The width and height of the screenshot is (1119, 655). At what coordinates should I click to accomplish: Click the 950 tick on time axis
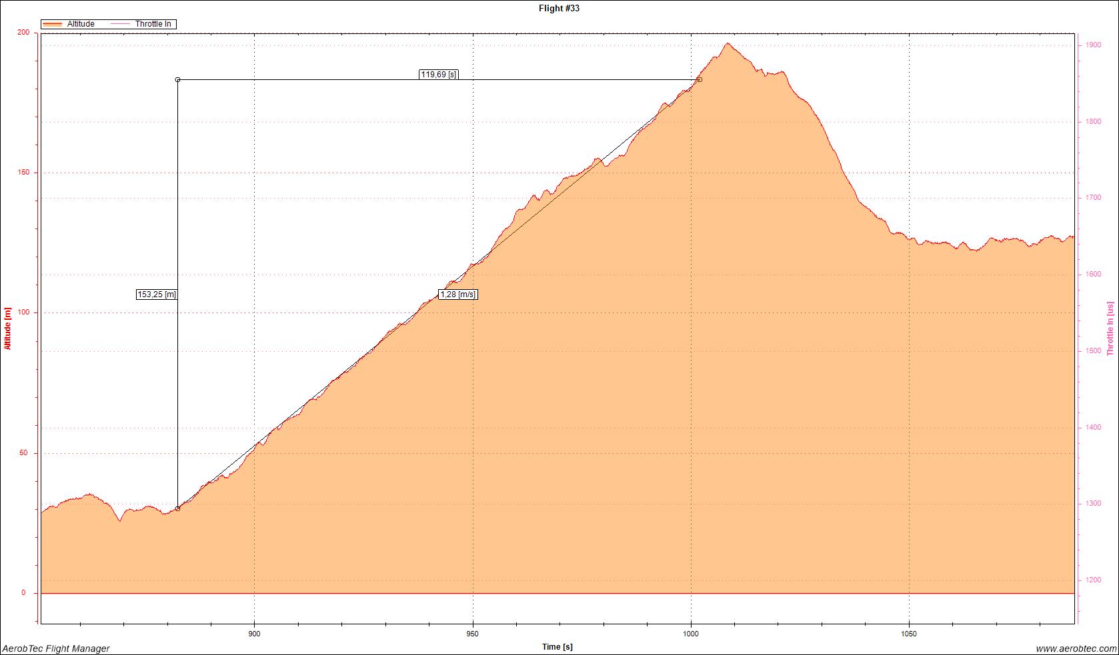click(473, 634)
